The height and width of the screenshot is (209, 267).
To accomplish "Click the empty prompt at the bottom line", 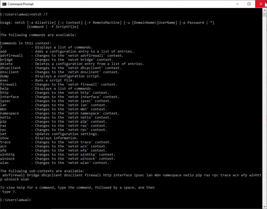I will tap(16, 200).
